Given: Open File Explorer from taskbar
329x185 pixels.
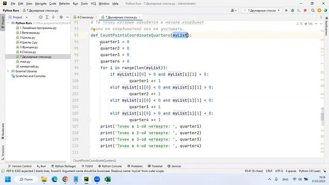Looking at the screenshot, I should click(x=44, y=179).
